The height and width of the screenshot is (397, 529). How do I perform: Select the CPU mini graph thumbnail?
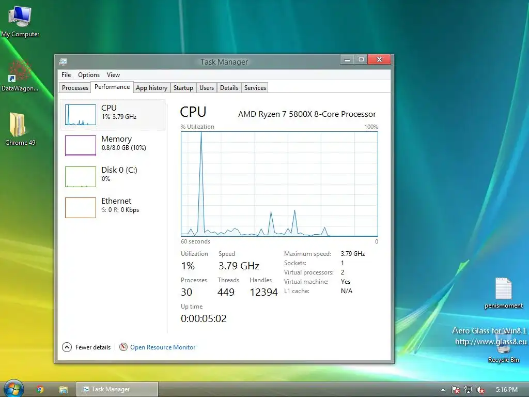pyautogui.click(x=80, y=115)
